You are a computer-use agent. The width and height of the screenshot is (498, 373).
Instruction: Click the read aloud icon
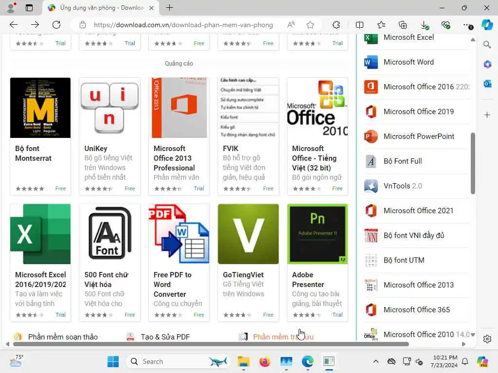coord(291,25)
